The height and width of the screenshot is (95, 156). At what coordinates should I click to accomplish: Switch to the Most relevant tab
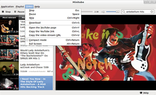[x=9, y=18]
